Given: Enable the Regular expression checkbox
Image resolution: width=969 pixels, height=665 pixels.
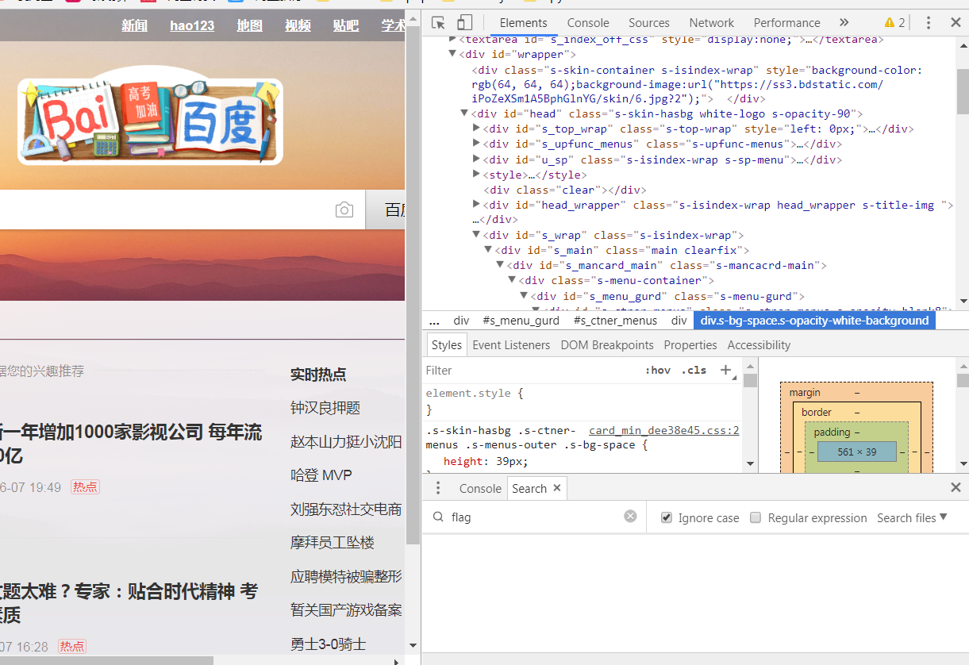Looking at the screenshot, I should pyautogui.click(x=756, y=517).
